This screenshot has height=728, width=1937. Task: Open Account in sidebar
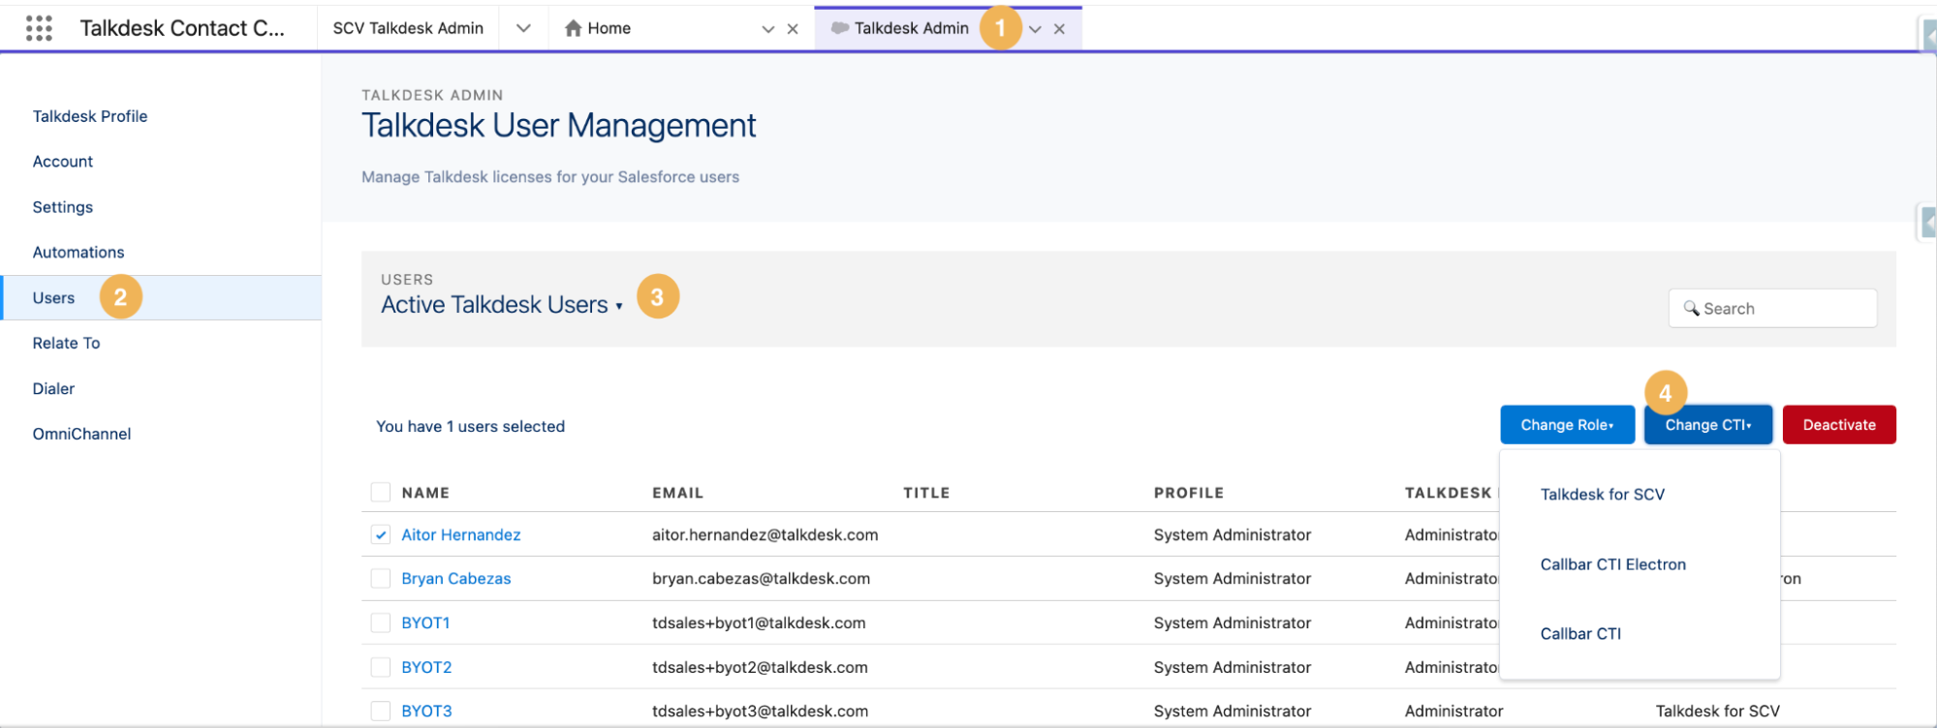pos(63,162)
